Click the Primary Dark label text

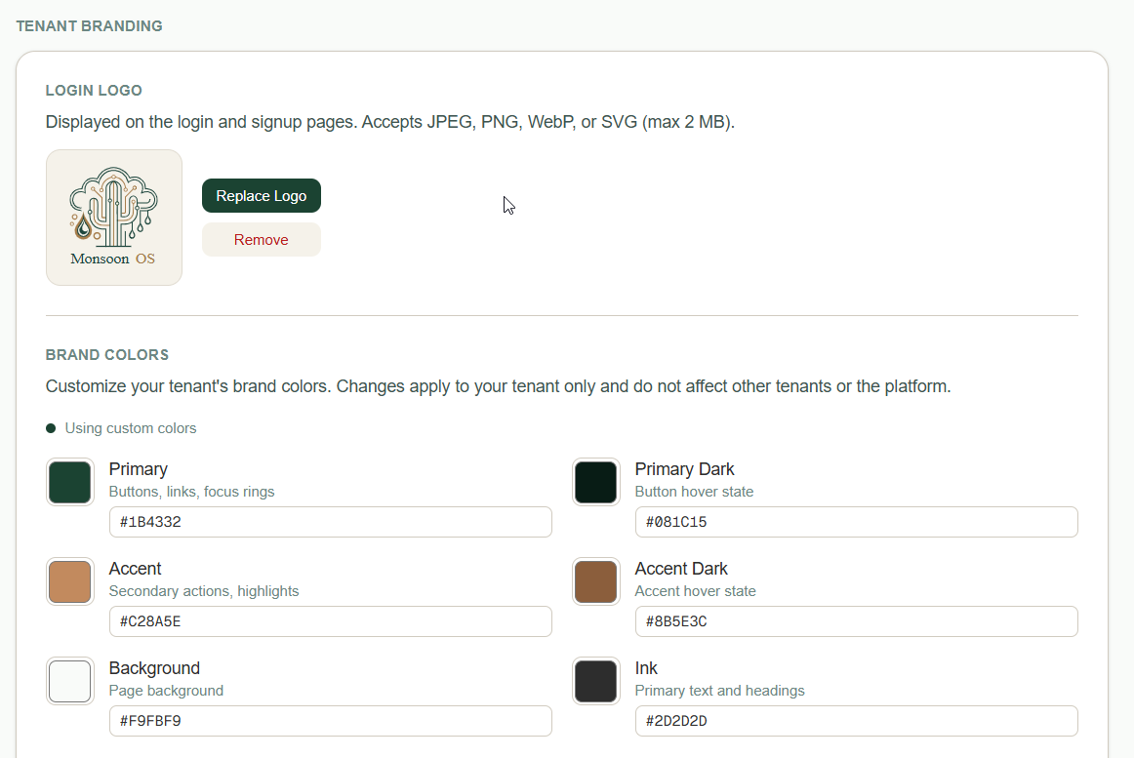tap(684, 468)
